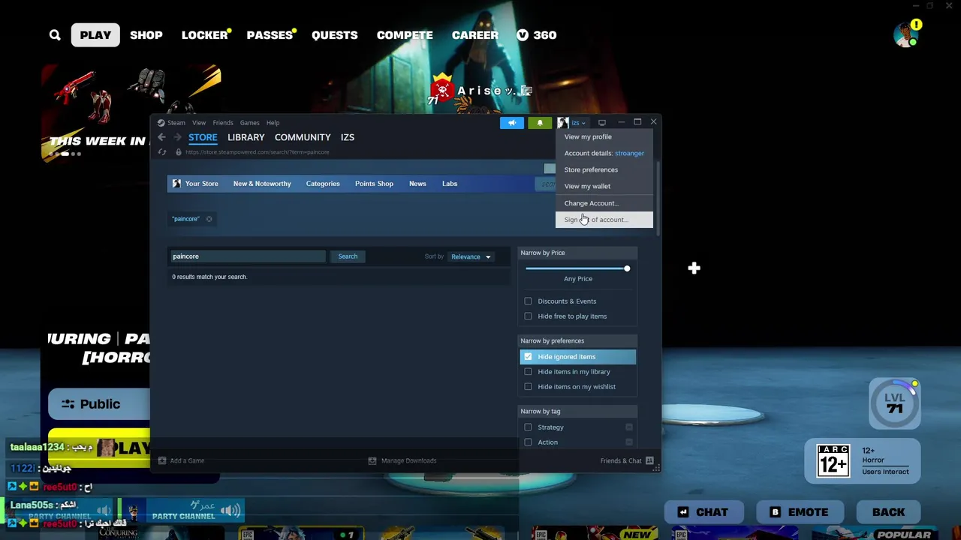Image resolution: width=961 pixels, height=540 pixels.
Task: Click Add a Game plus icon
Action: 161,460
